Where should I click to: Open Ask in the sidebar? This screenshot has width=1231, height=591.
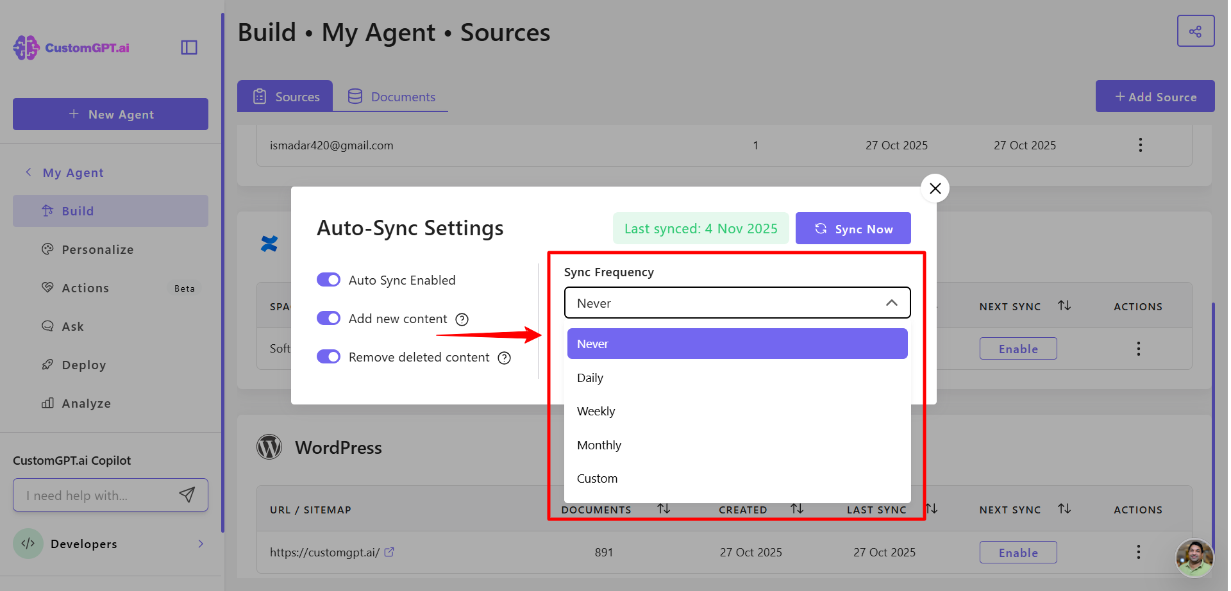point(110,326)
